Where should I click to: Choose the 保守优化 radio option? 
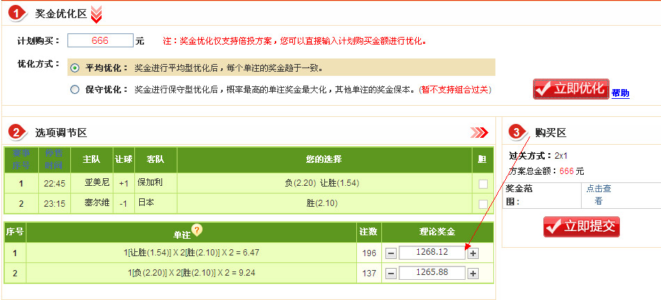[x=75, y=89]
